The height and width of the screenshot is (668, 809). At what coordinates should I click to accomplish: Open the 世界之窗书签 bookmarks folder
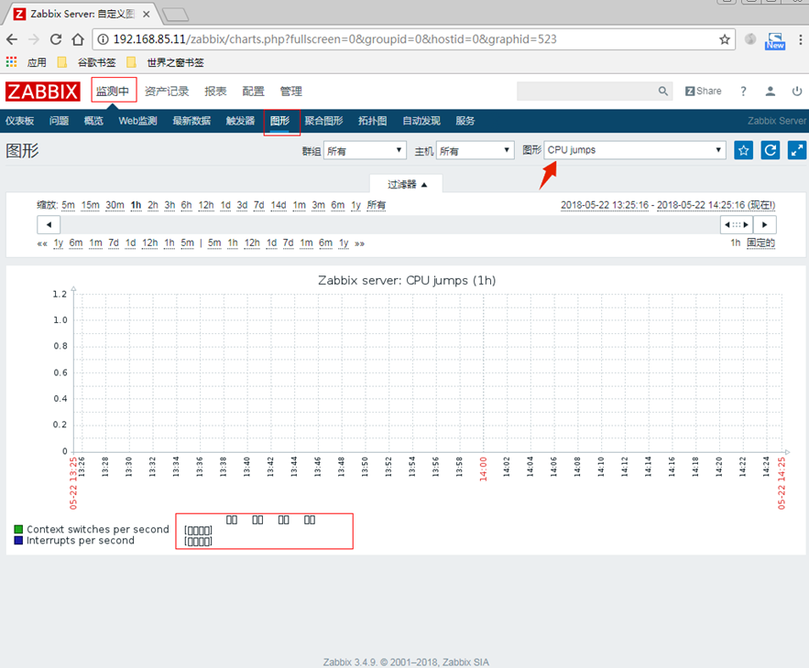coord(165,62)
